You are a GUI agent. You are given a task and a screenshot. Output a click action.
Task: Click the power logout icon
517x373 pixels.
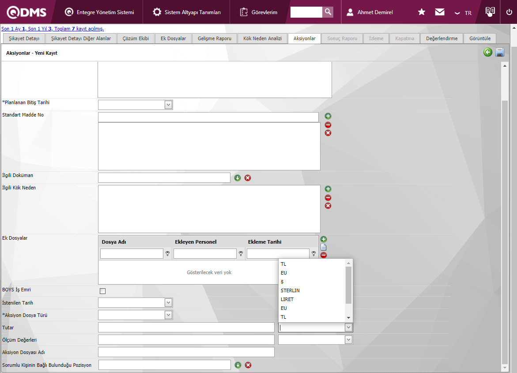[x=509, y=12]
